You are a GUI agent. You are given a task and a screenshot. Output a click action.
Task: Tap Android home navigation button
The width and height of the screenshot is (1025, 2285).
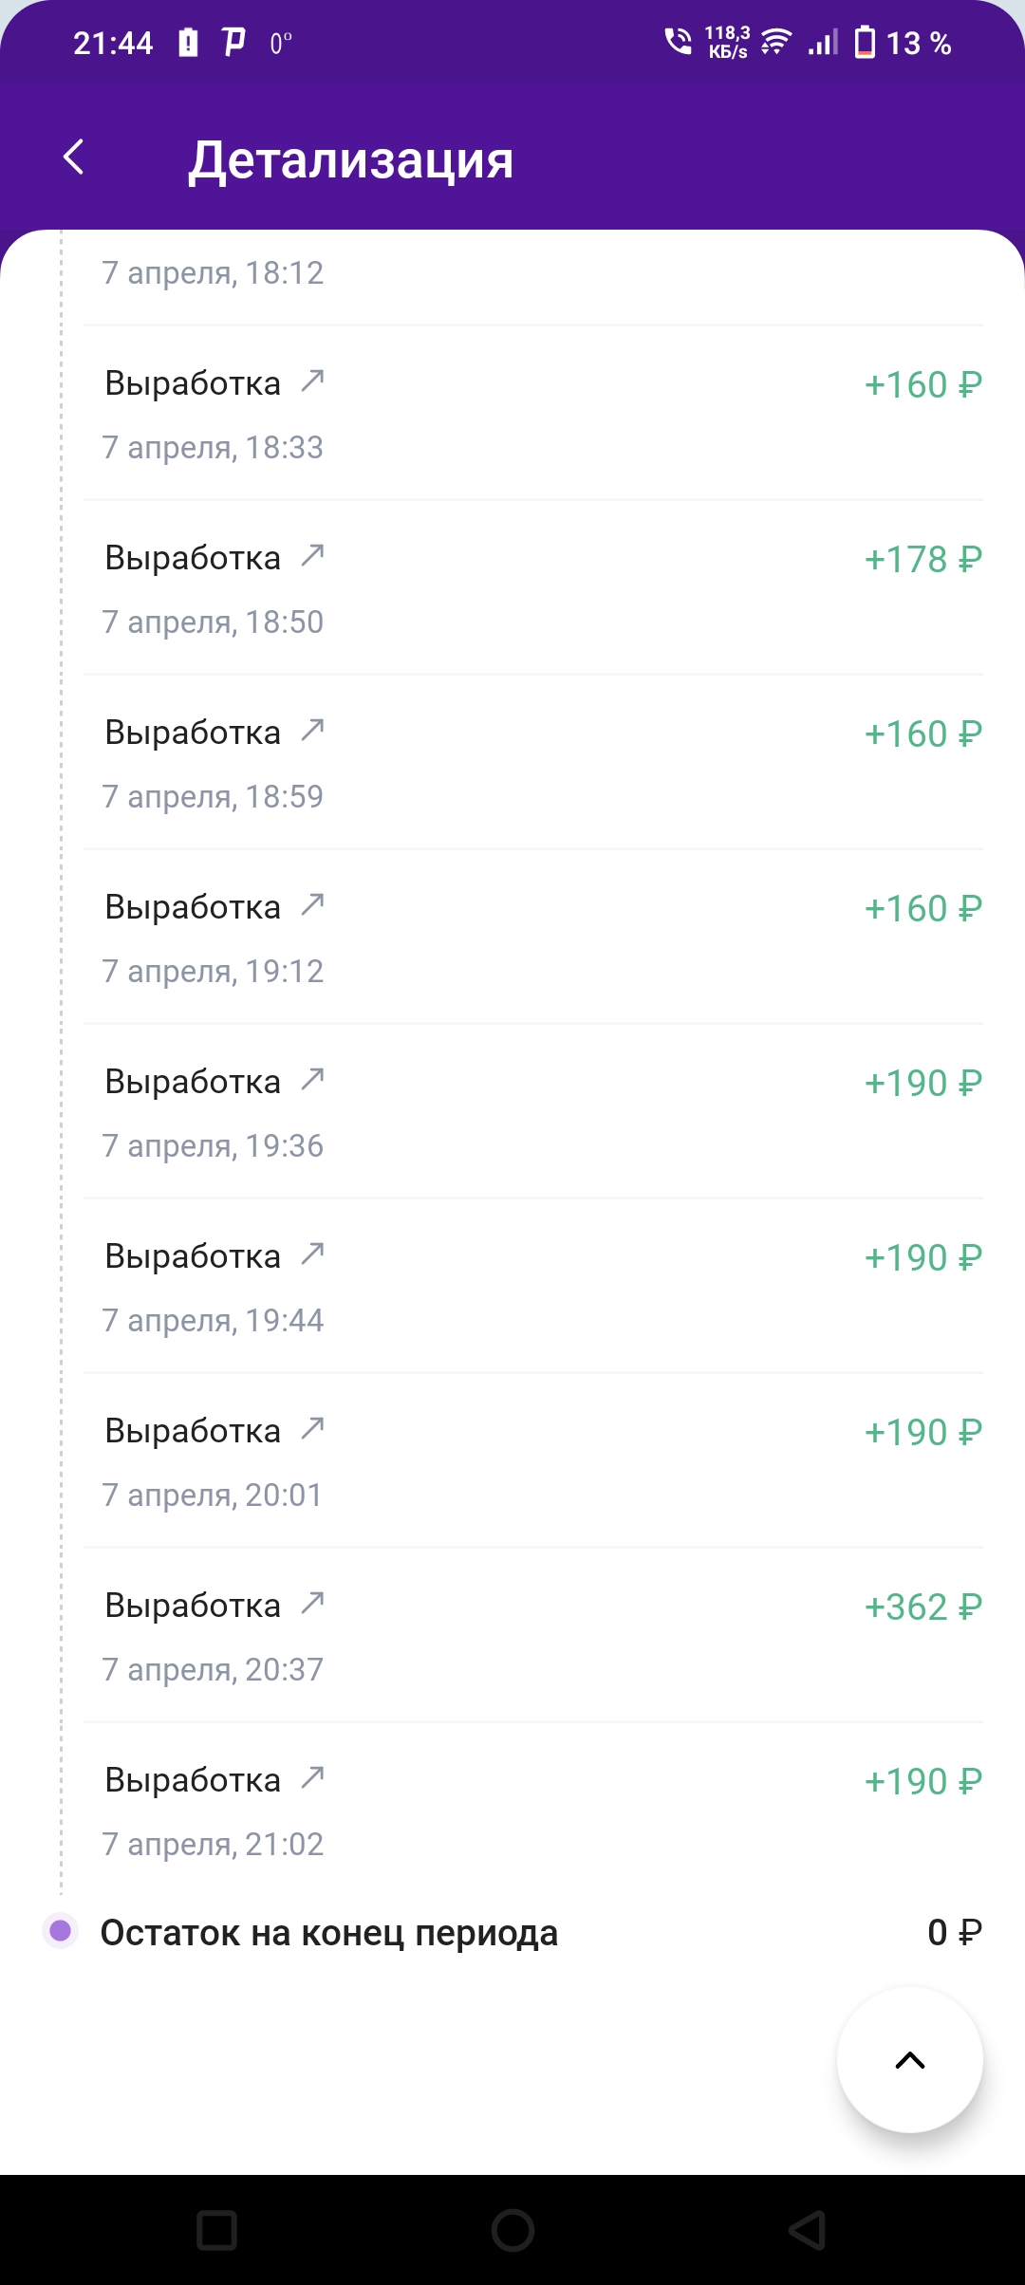[x=512, y=2230]
